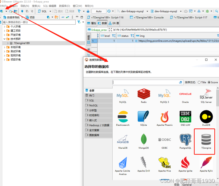Select Title sort order radio button
This screenshot has width=219, height=186.
coord(199,82)
